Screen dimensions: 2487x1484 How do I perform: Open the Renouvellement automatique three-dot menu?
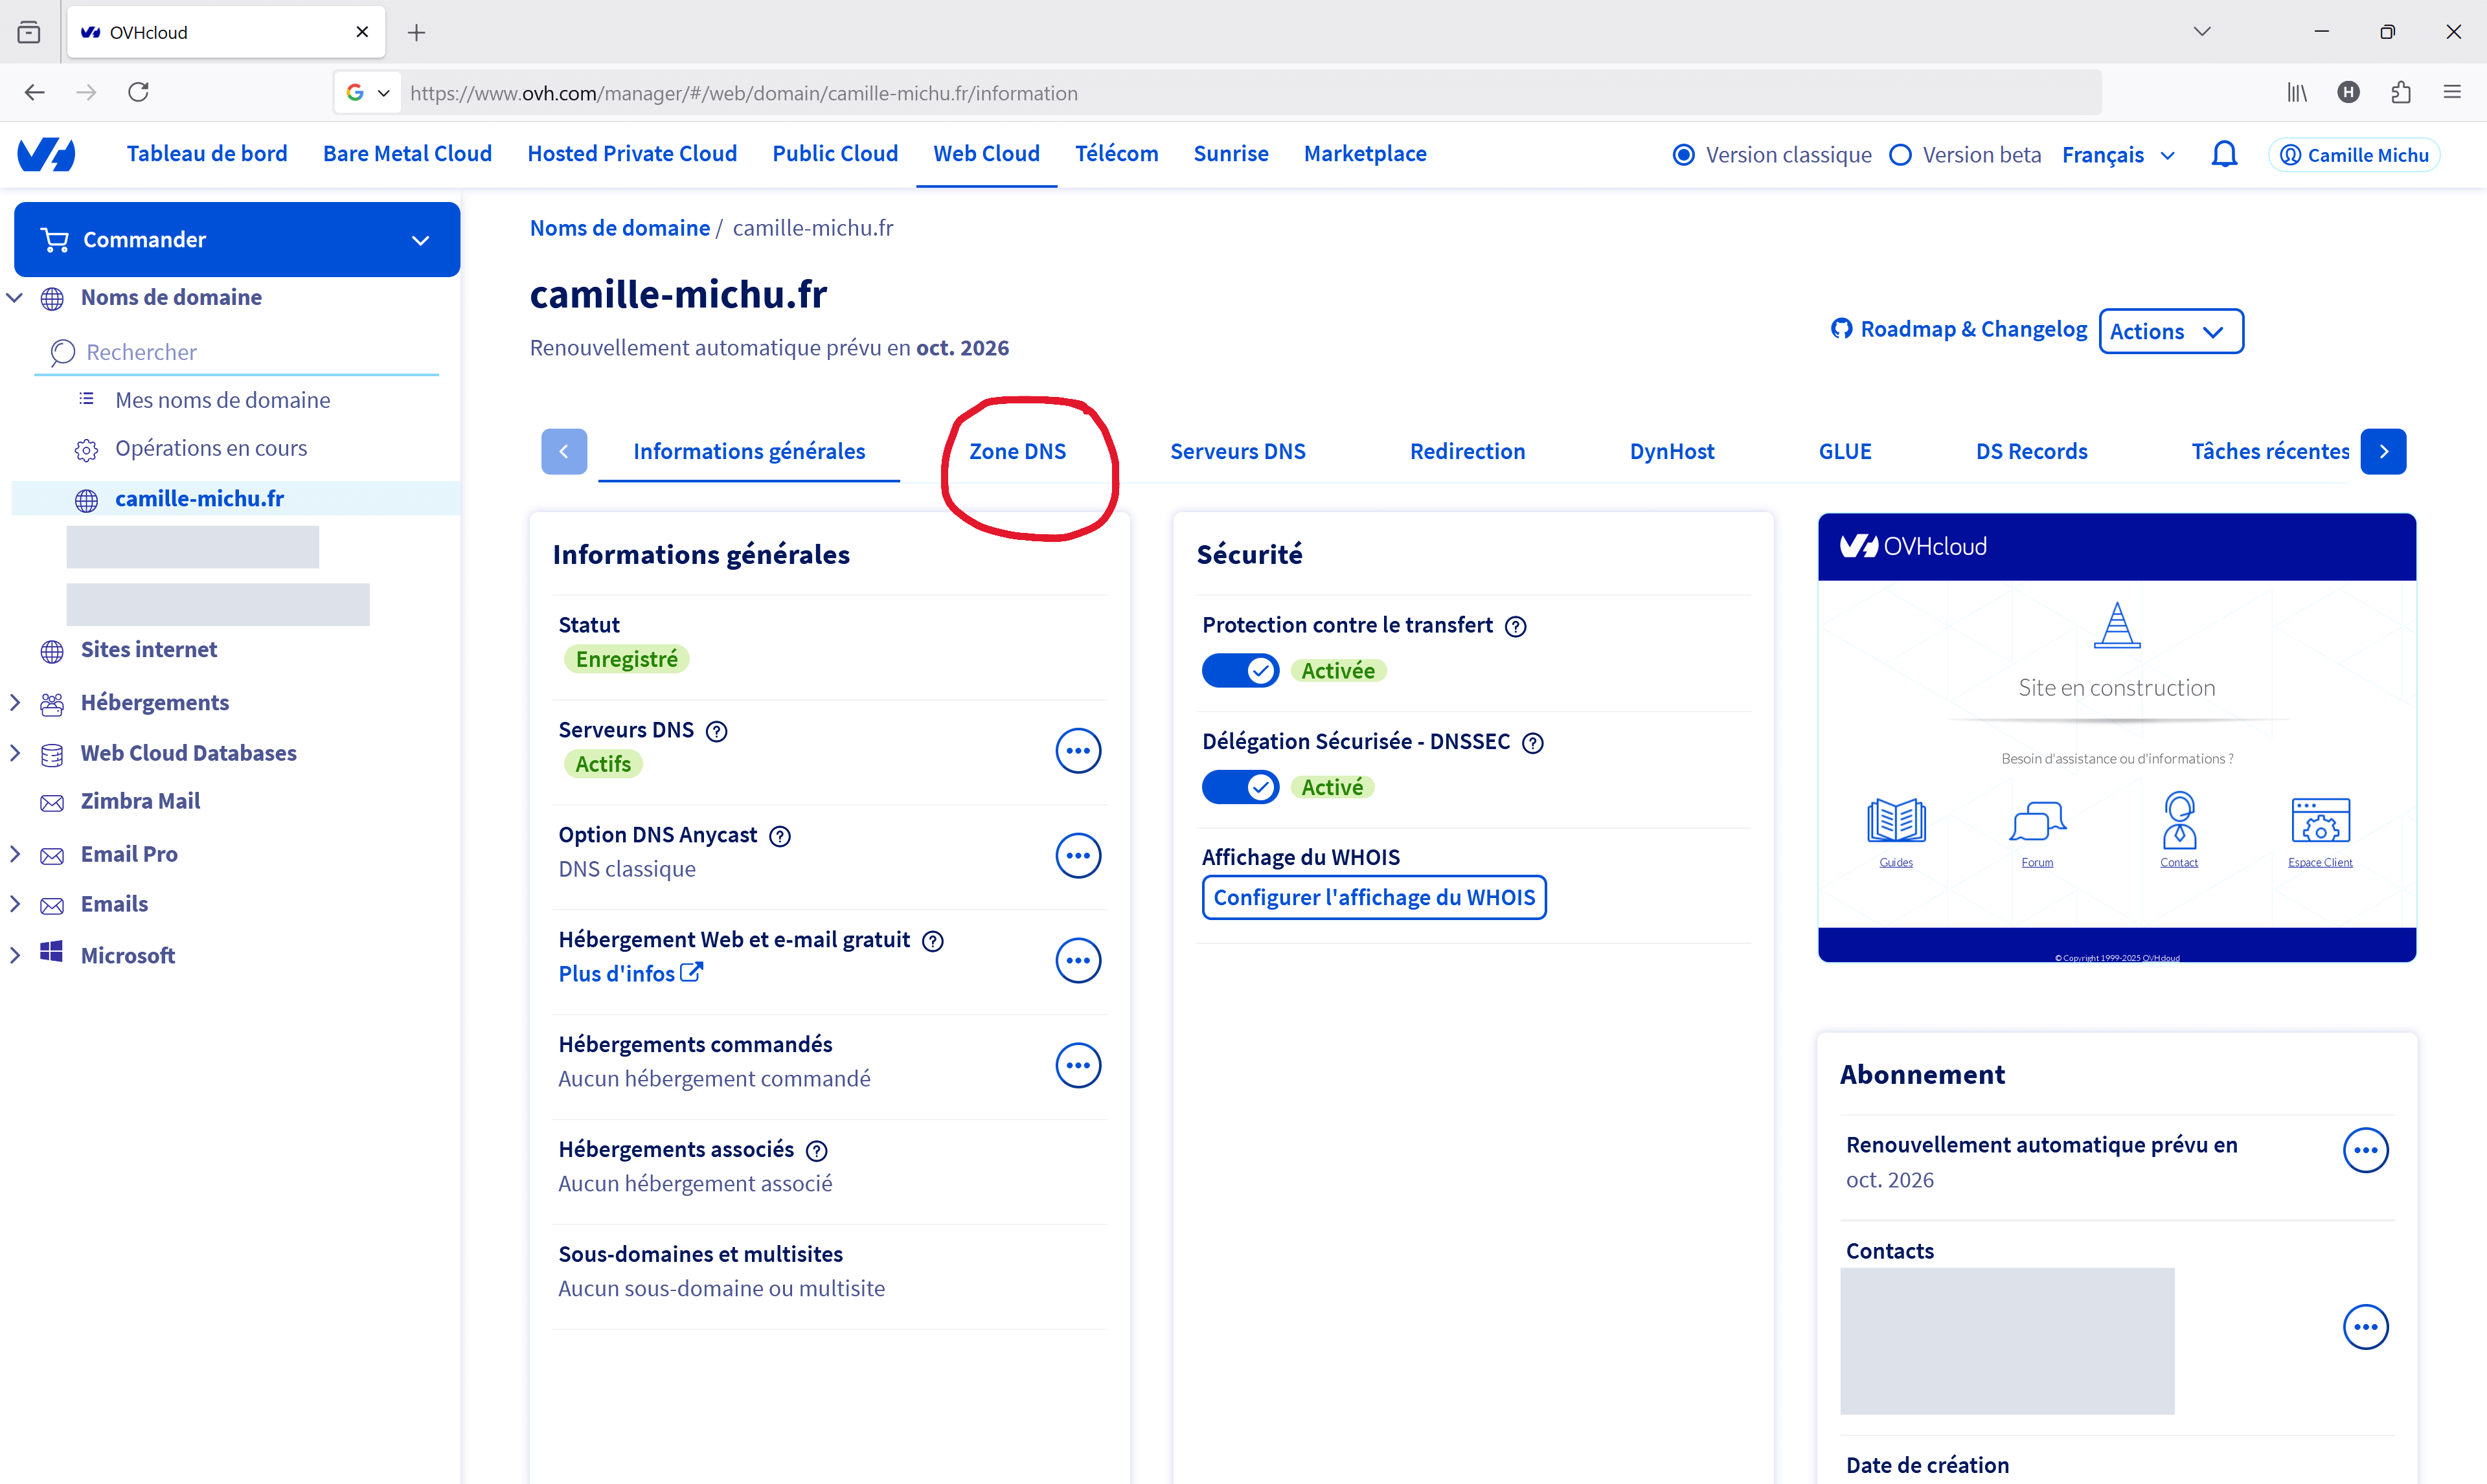(2365, 1150)
